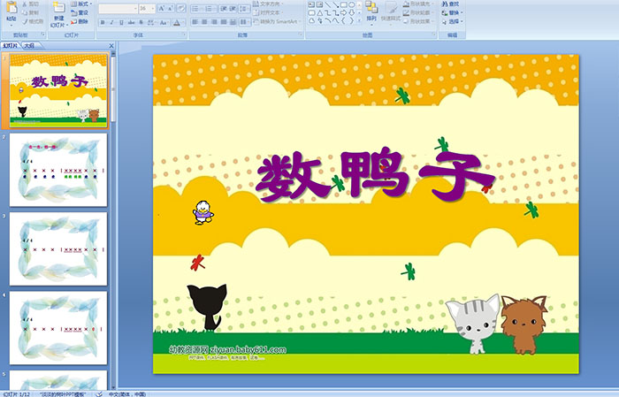Click the Increase Font Size icon
This screenshot has width=619, height=397.
coord(162,8)
